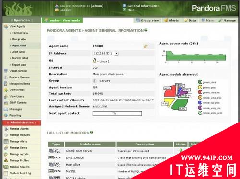The width and height of the screenshot is (240, 179).
Task: Click the Total packets value 149945
Action: 97,94
